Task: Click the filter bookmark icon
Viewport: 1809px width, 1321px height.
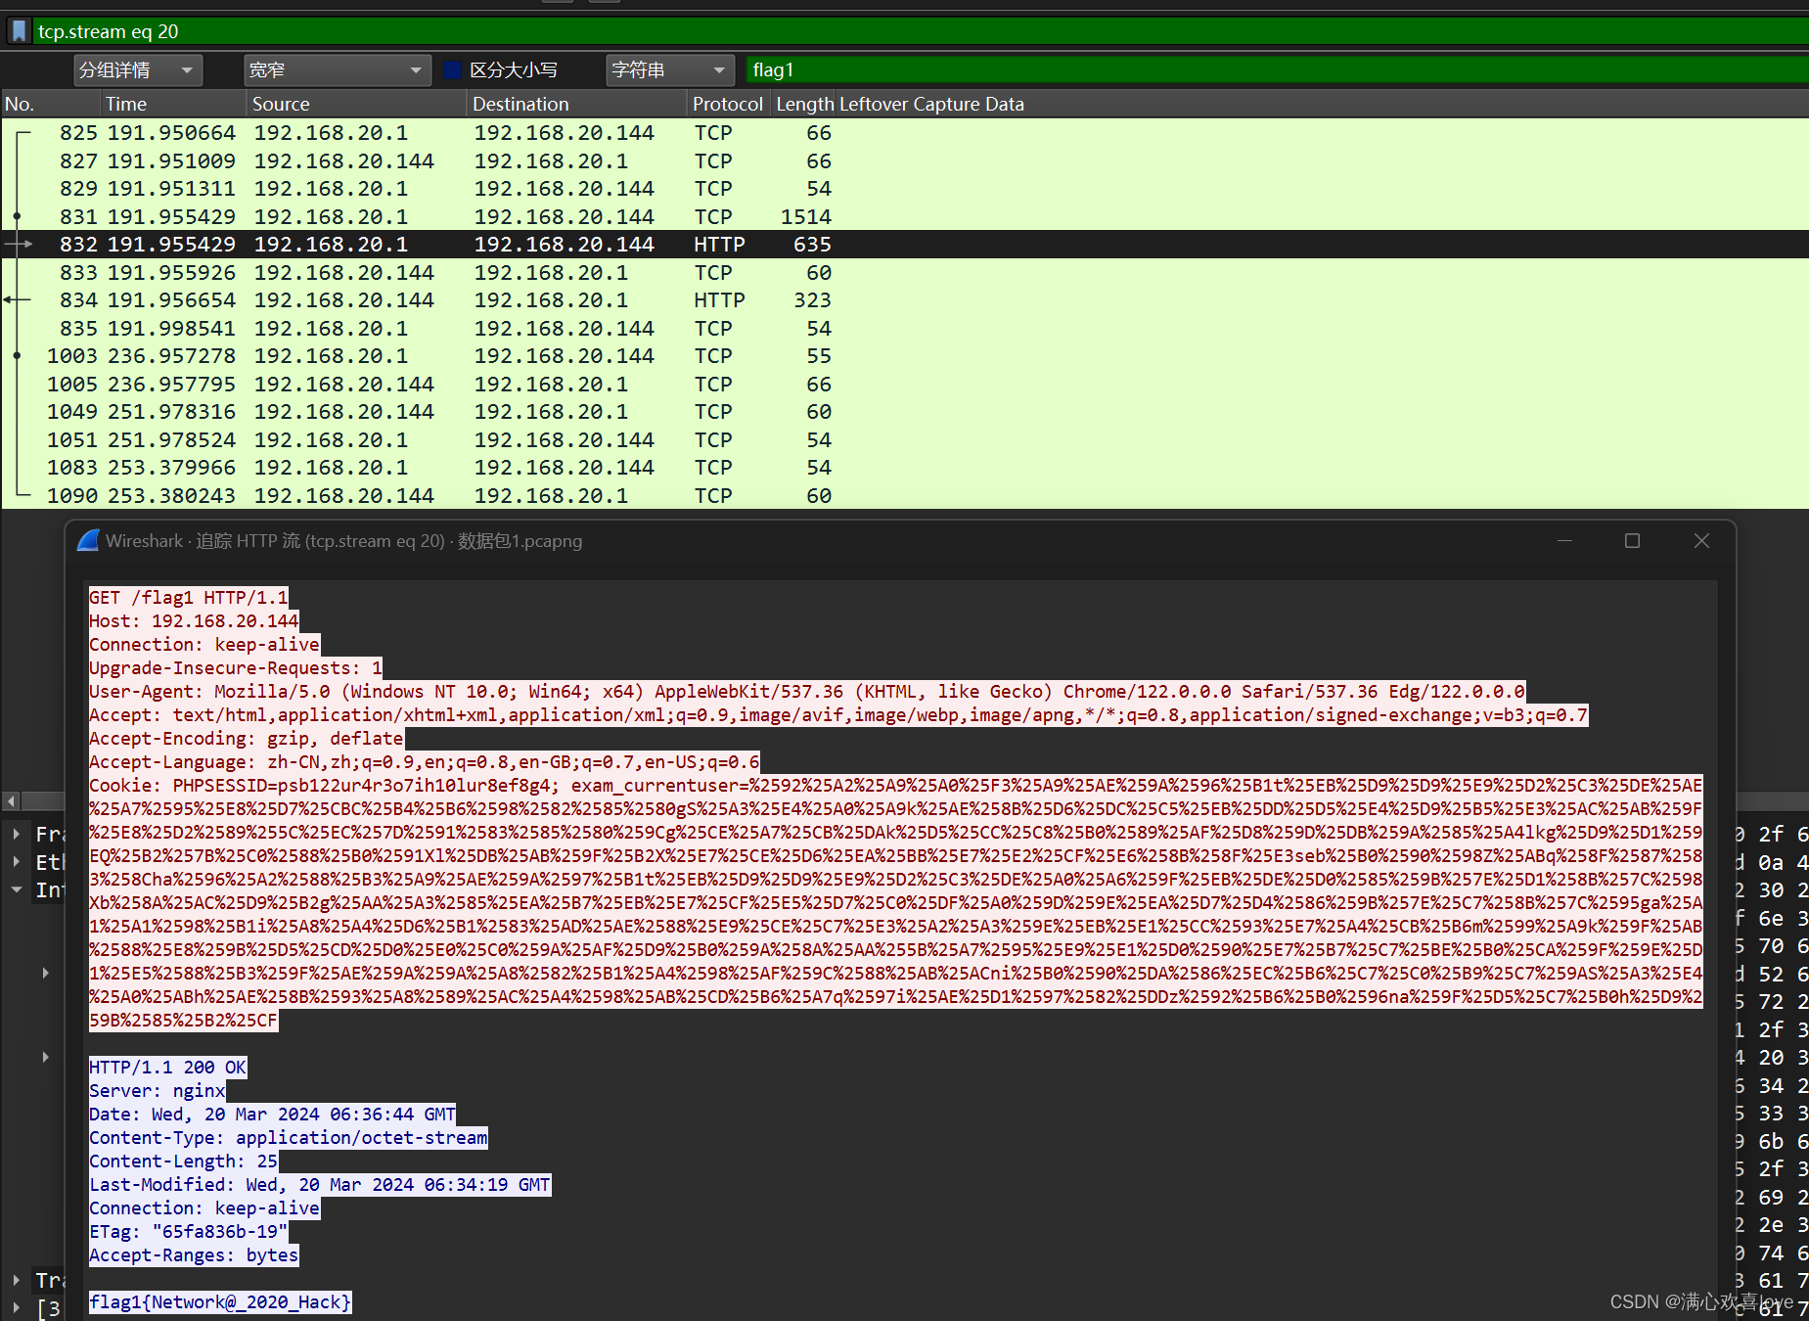Action: [x=19, y=30]
